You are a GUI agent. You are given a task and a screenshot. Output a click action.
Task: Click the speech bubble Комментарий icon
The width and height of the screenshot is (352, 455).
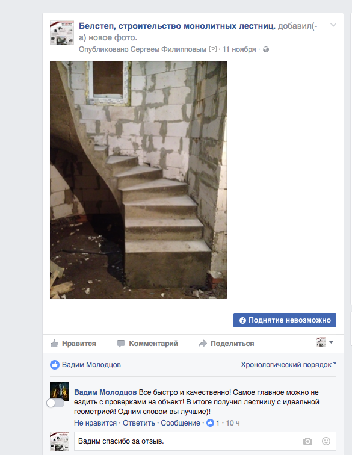121,344
